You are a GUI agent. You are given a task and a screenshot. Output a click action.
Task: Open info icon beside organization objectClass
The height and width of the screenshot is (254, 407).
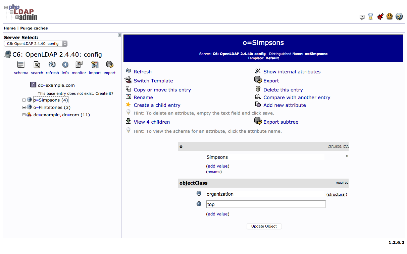pyautogui.click(x=199, y=194)
